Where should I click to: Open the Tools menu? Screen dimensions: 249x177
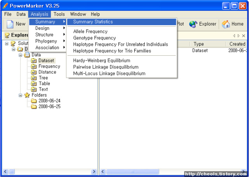59,14
